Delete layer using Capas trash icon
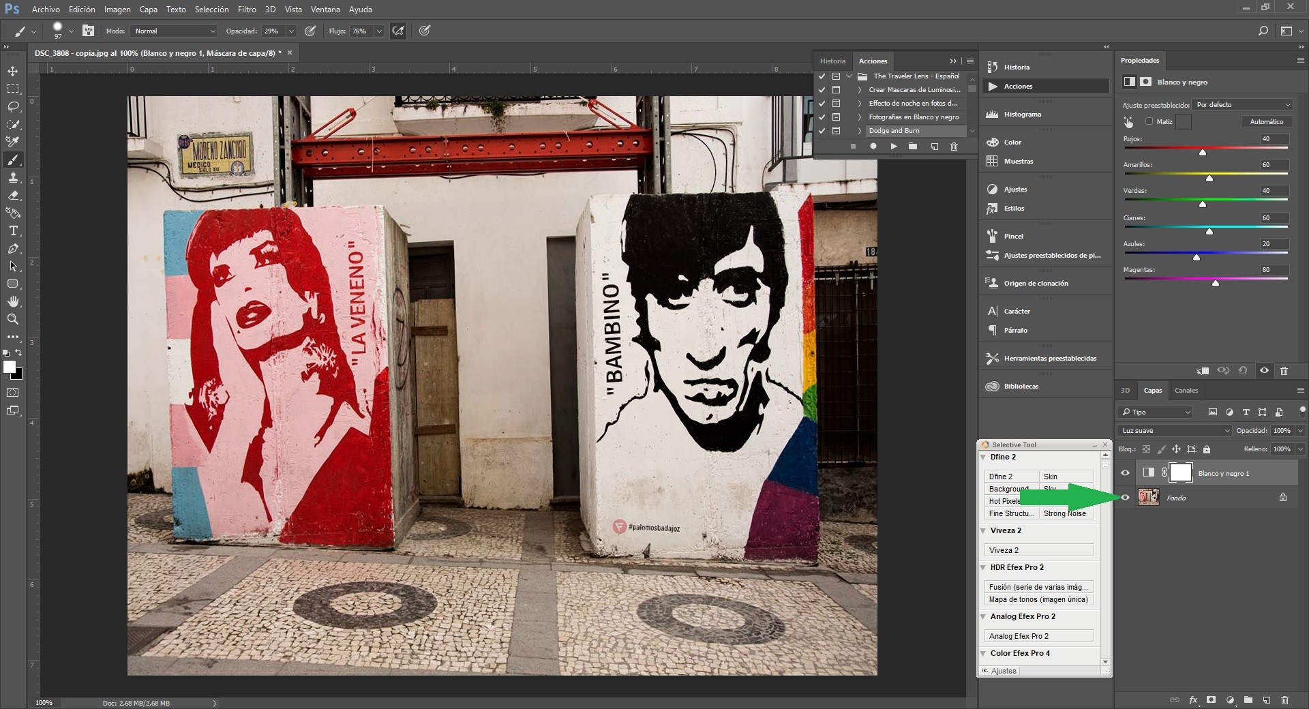The width and height of the screenshot is (1309, 709). point(1284,699)
